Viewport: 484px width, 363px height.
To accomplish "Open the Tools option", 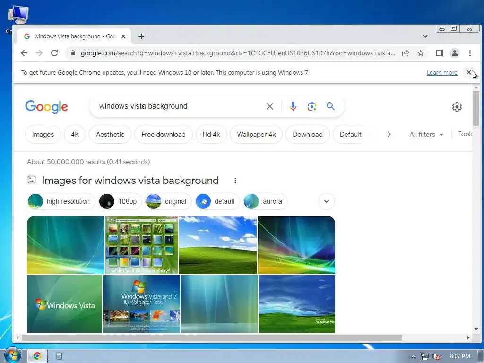I will click(x=465, y=134).
